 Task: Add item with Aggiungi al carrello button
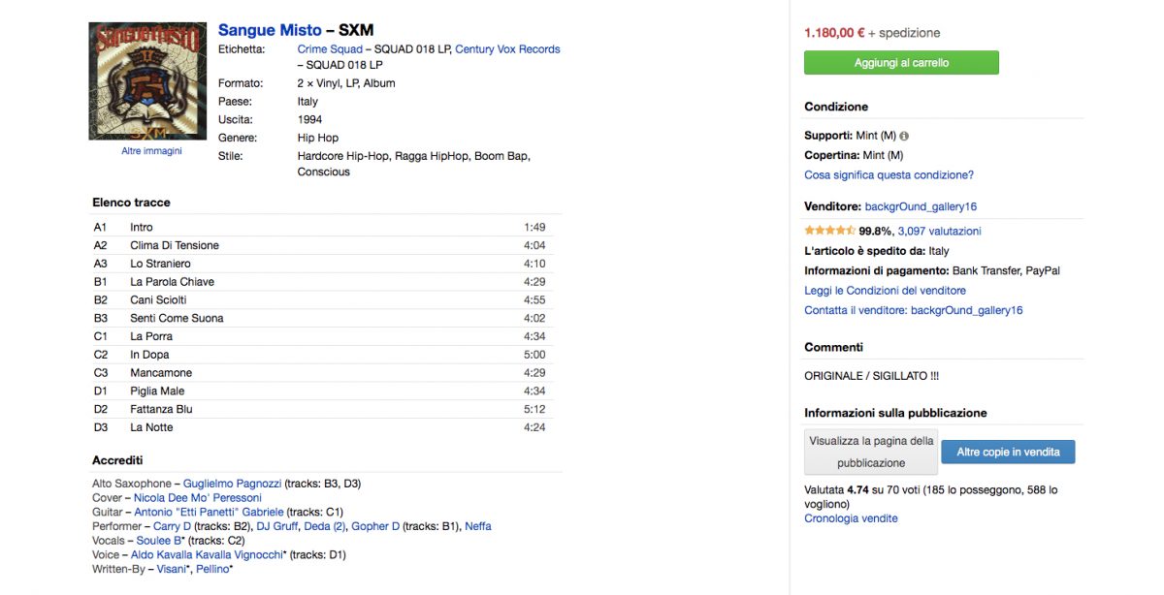(901, 63)
